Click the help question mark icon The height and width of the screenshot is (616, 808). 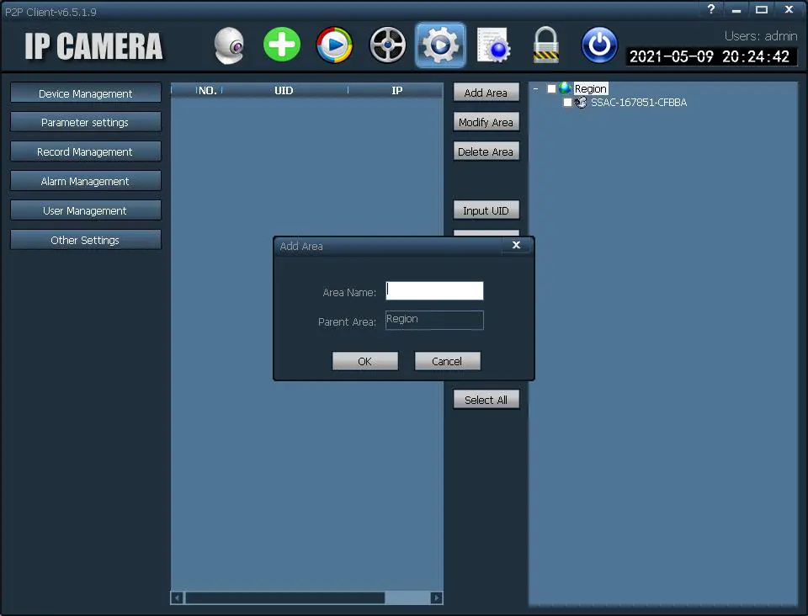[711, 9]
